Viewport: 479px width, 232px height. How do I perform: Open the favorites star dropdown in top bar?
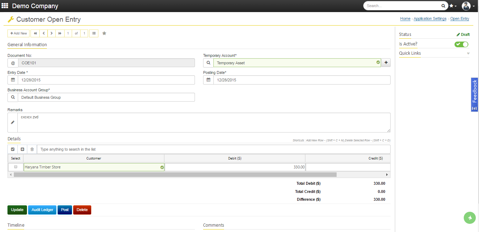(x=453, y=6)
